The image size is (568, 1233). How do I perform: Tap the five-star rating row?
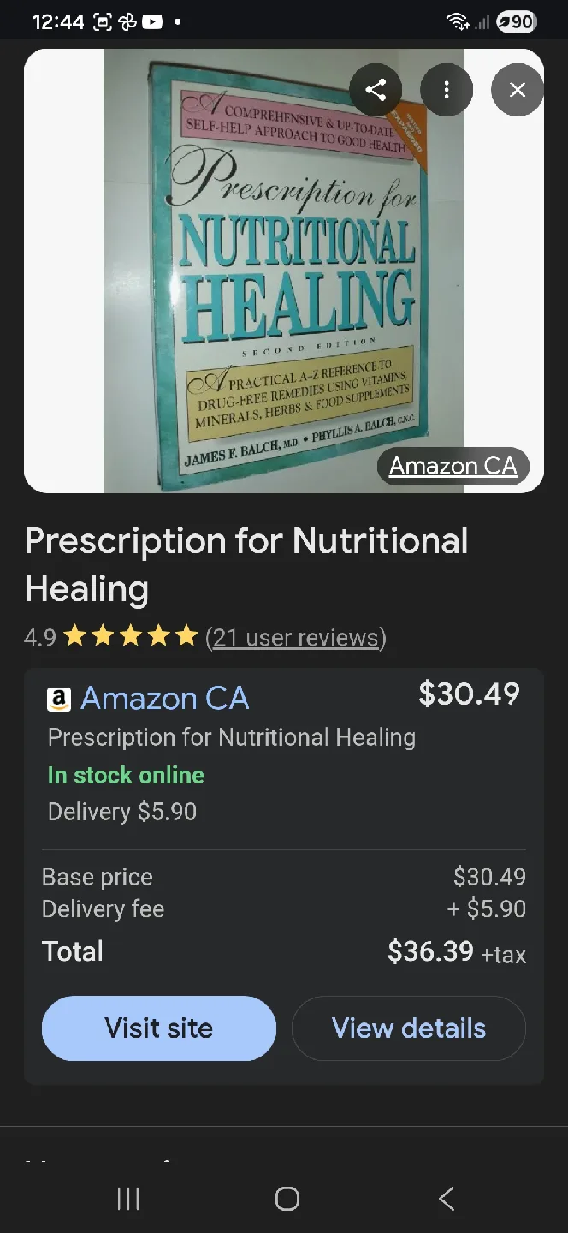[x=130, y=635]
